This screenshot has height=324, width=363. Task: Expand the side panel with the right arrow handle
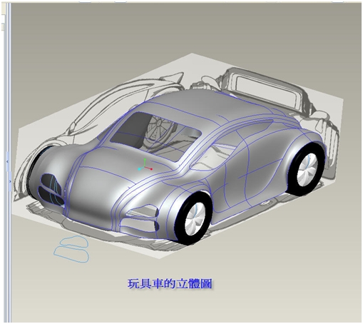click(x=9, y=181)
